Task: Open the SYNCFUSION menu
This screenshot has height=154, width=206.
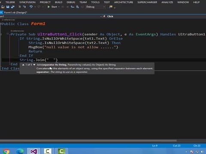Action: tap(27, 2)
